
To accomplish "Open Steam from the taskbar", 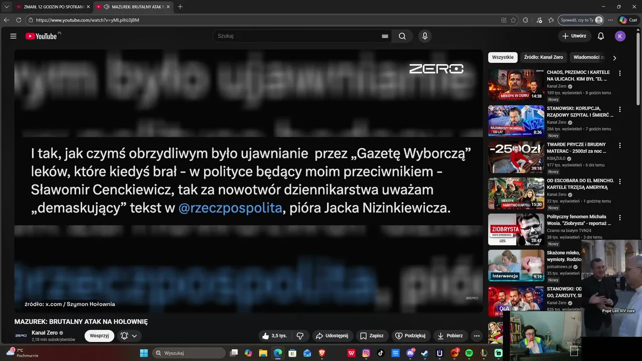I will pos(425,353).
